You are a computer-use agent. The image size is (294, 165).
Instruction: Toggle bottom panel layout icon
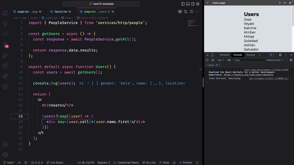(x=188, y=4)
